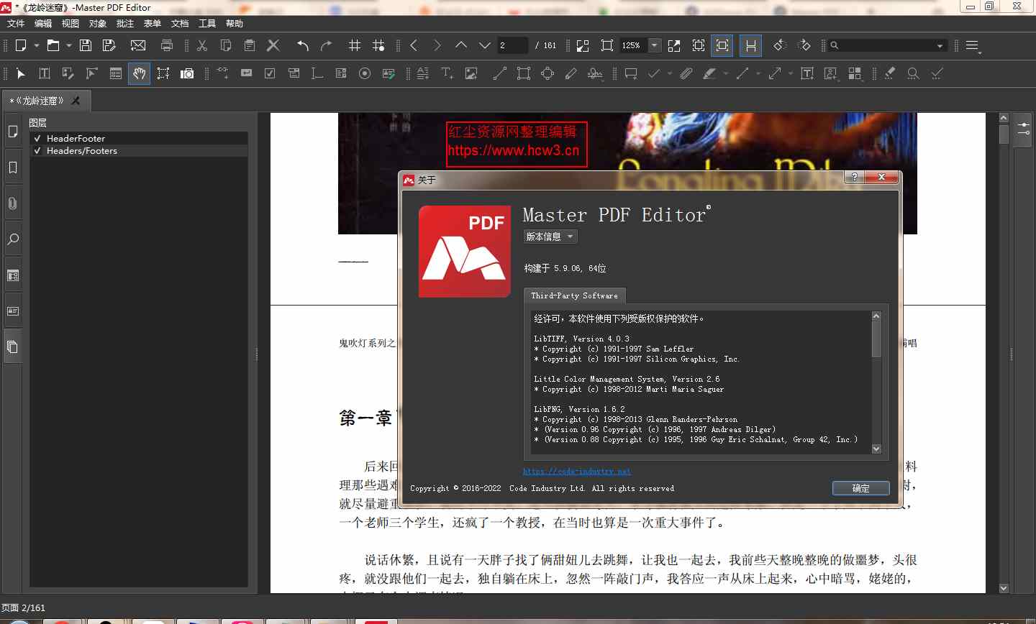Image resolution: width=1036 pixels, height=624 pixels.
Task: Uncheck the HeaderFooter layer visibility
Action: tap(37, 138)
